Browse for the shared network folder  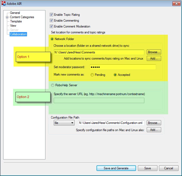154,52
